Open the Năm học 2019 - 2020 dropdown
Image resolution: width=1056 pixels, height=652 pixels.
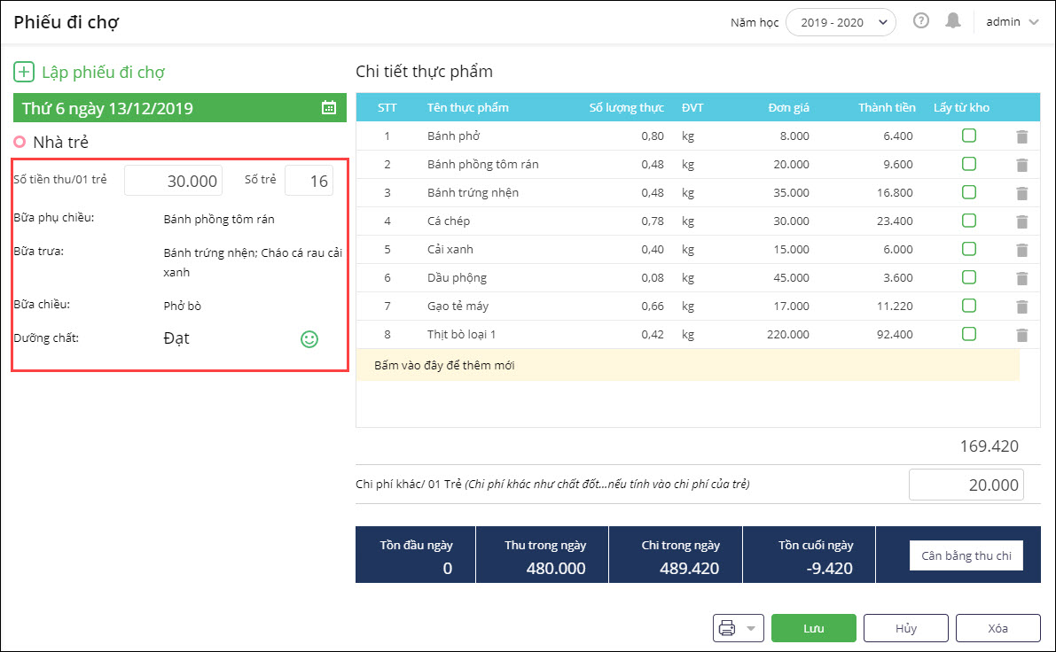point(841,22)
